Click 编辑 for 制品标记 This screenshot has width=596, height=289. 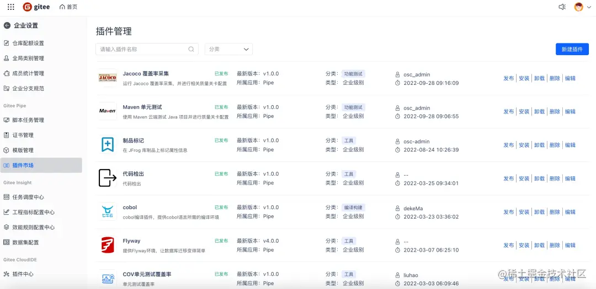[x=570, y=145]
